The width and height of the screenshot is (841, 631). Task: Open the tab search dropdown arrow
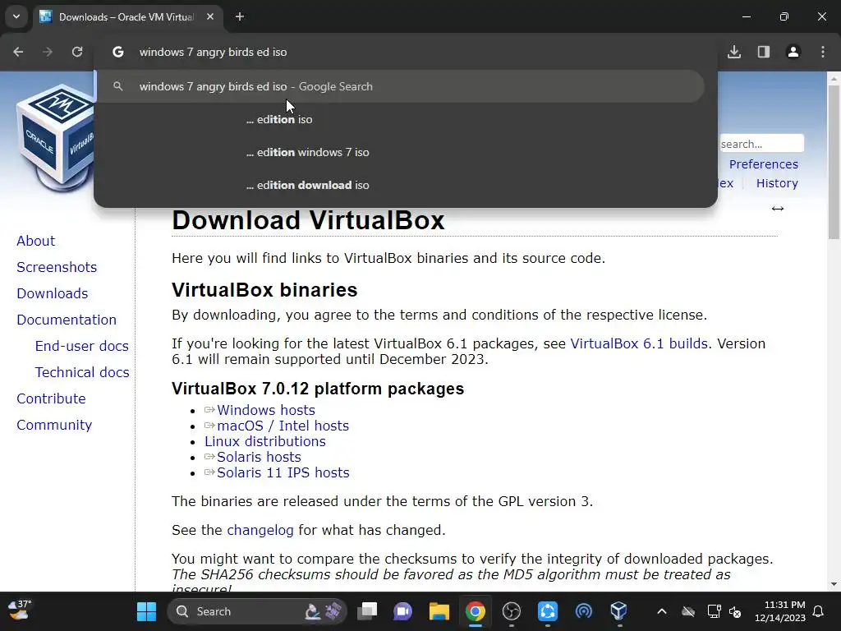pos(16,16)
